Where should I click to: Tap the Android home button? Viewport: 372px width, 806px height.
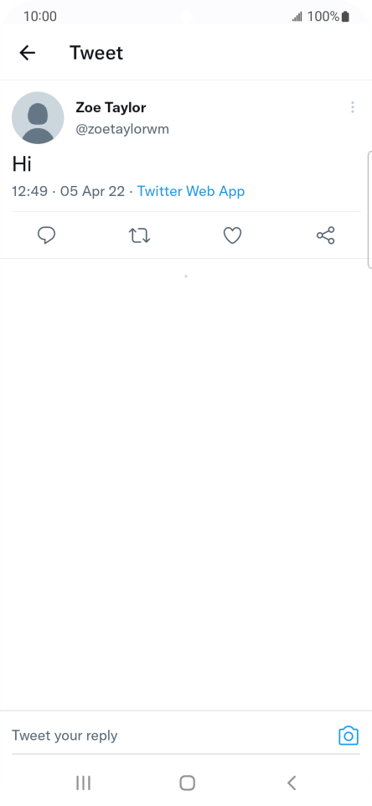tap(187, 783)
